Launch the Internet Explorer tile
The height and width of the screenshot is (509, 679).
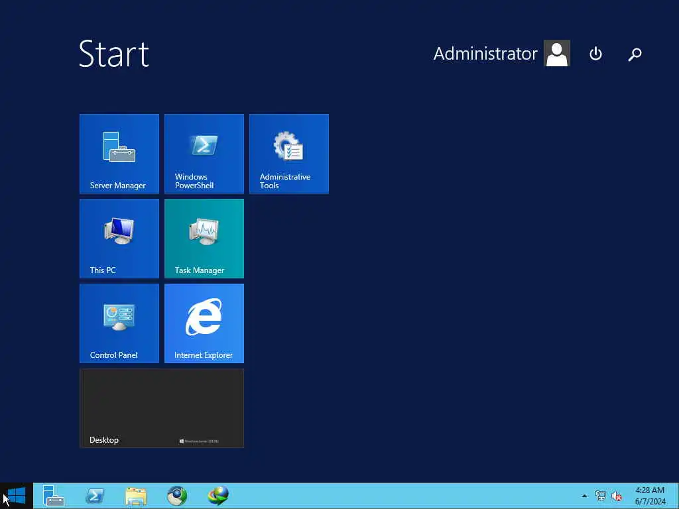[x=204, y=323]
